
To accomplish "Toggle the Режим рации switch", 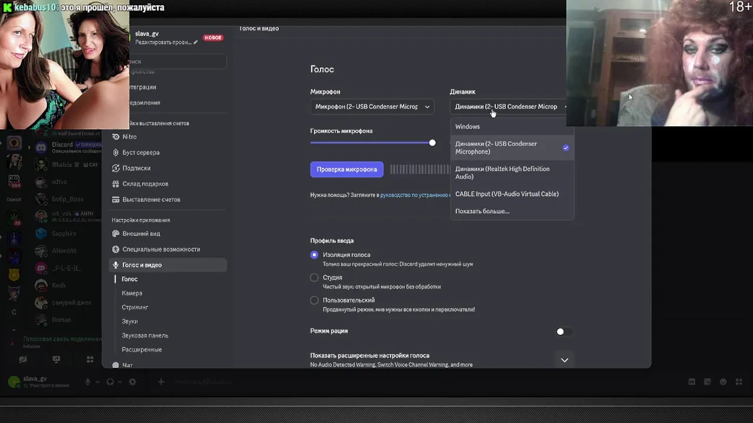I will coord(564,331).
